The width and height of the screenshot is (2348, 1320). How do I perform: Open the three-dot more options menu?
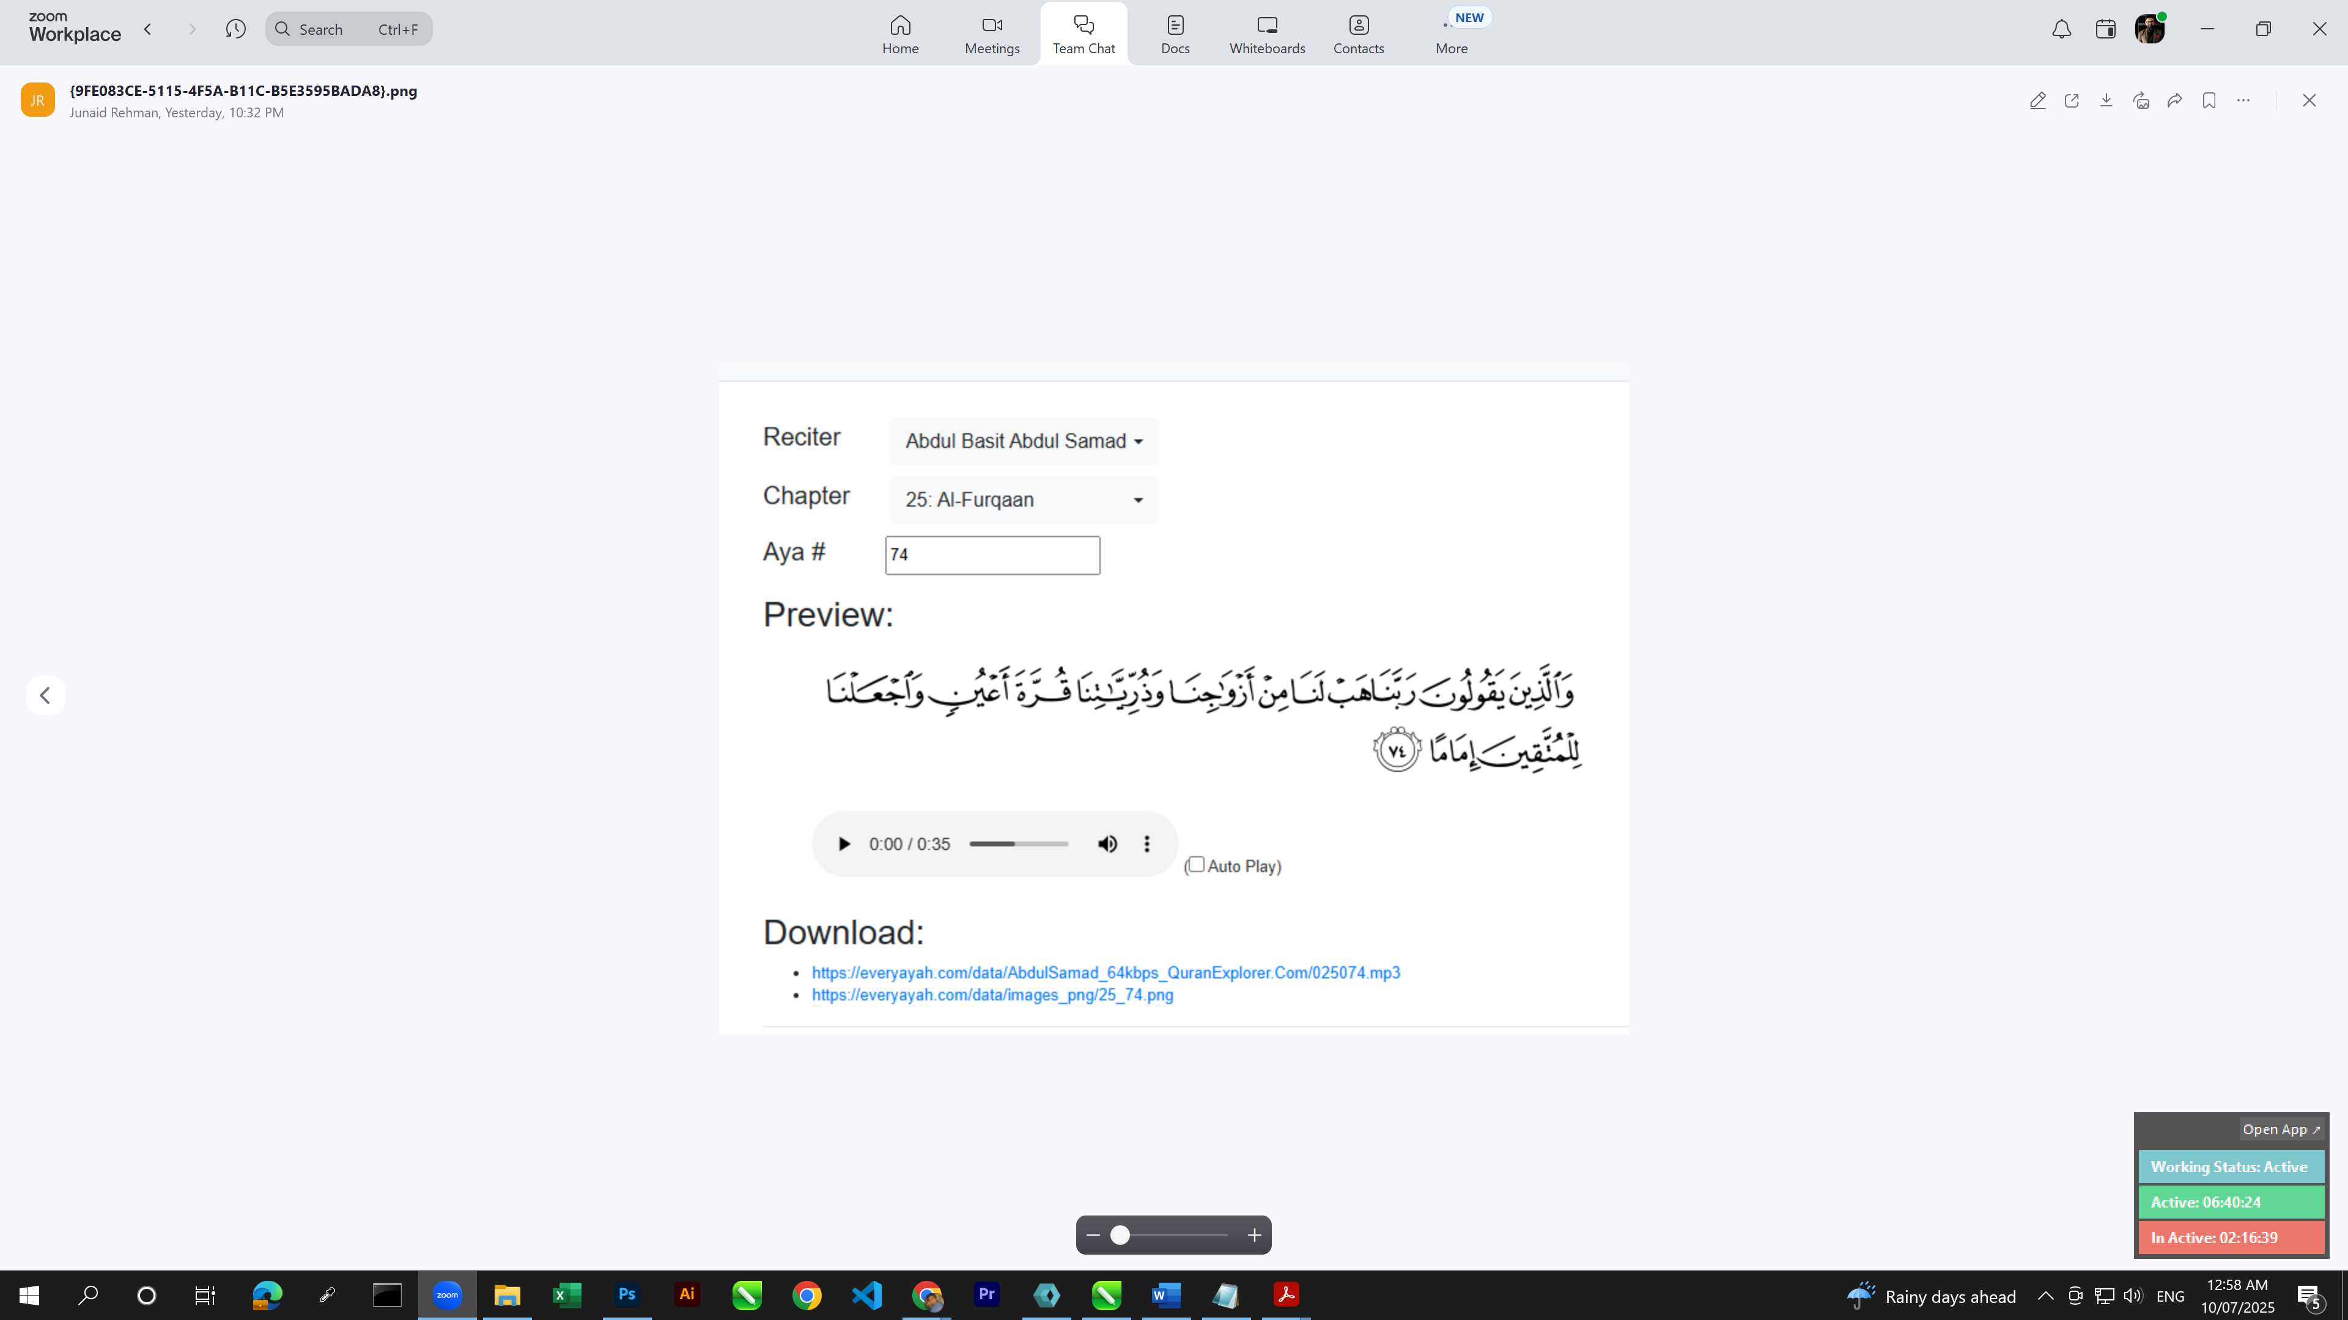pos(2243,100)
